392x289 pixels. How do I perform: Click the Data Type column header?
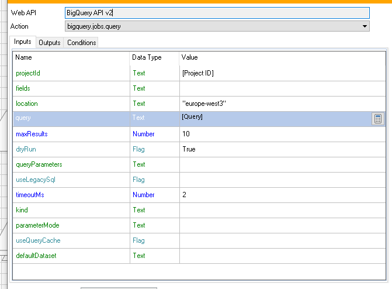tap(147, 57)
